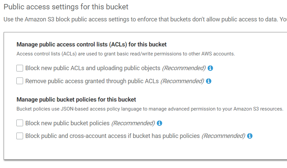
Task: Click '(Recommended)' next to uploading public objects
Action: [x=184, y=68]
